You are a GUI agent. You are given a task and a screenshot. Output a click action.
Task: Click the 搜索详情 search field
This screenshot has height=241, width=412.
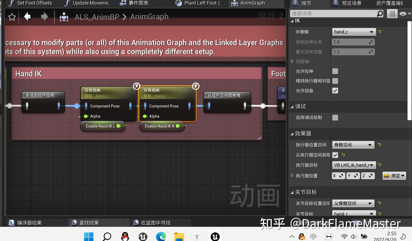point(336,13)
